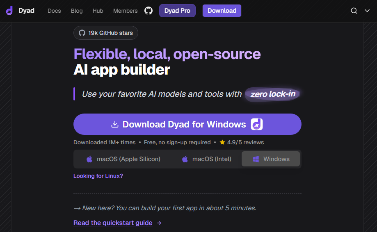377x232 pixels.
Task: Open the Dyad Pro button
Action: tap(177, 11)
